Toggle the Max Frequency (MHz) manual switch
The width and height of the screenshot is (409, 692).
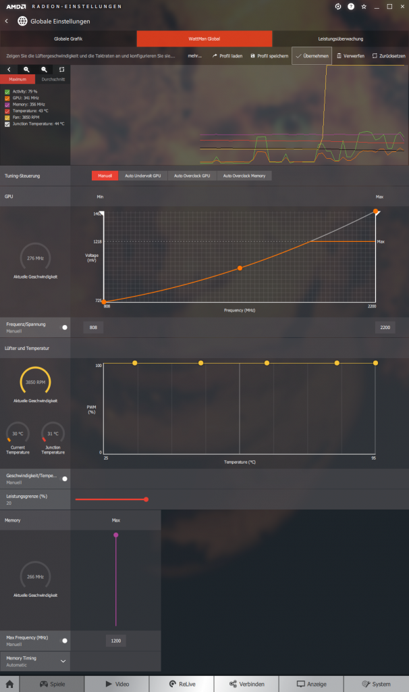(63, 641)
